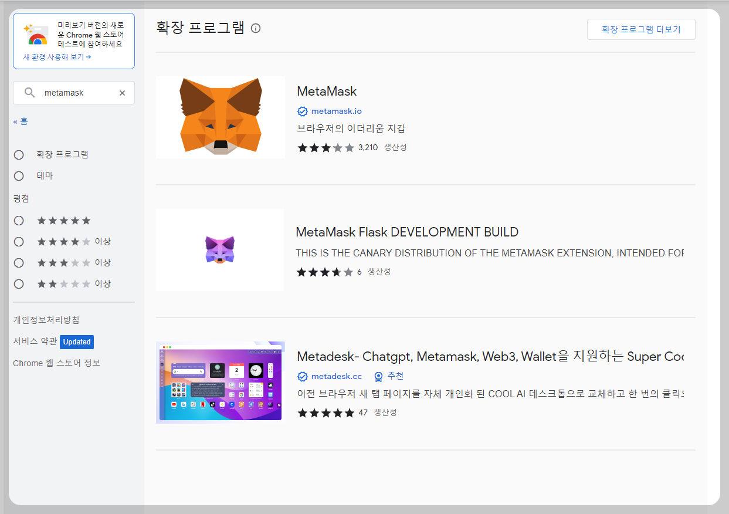
Task: Click the Chrome Web Store preview logo
Action: tap(36, 35)
